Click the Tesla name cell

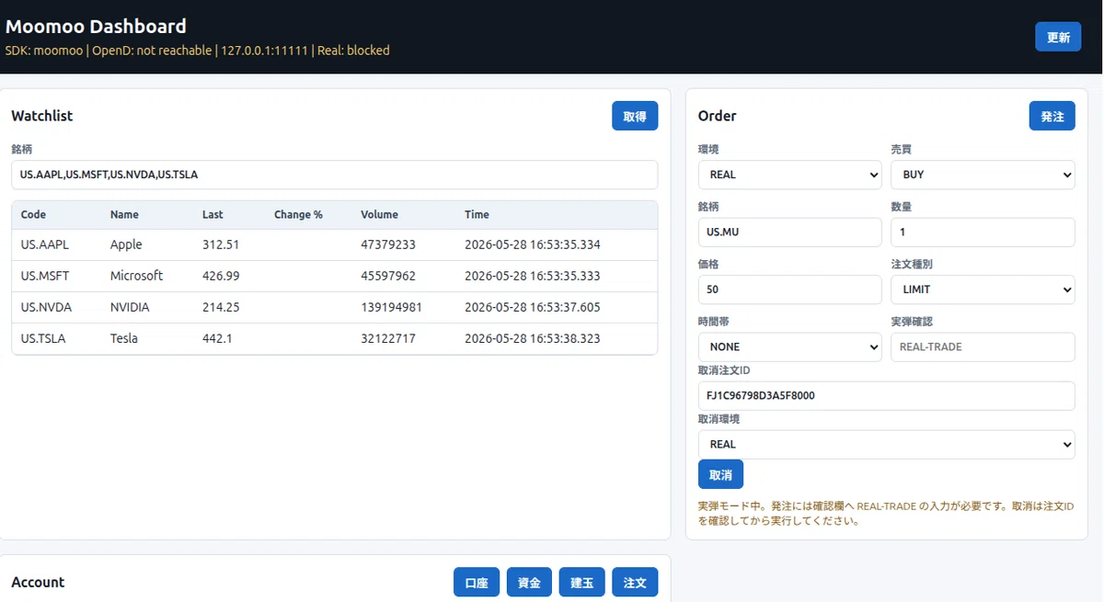(123, 338)
